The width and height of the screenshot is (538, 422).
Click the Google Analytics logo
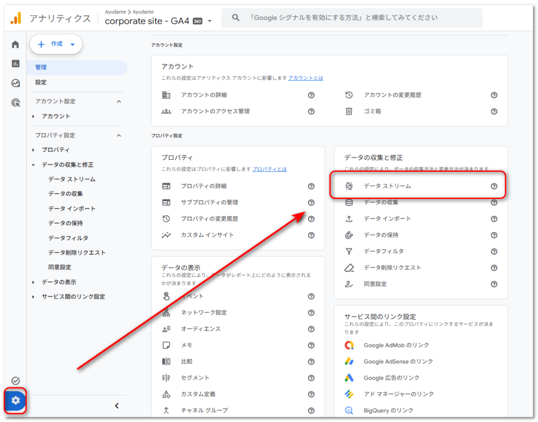[16, 18]
